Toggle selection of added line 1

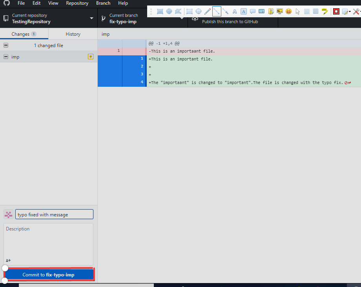point(122,59)
